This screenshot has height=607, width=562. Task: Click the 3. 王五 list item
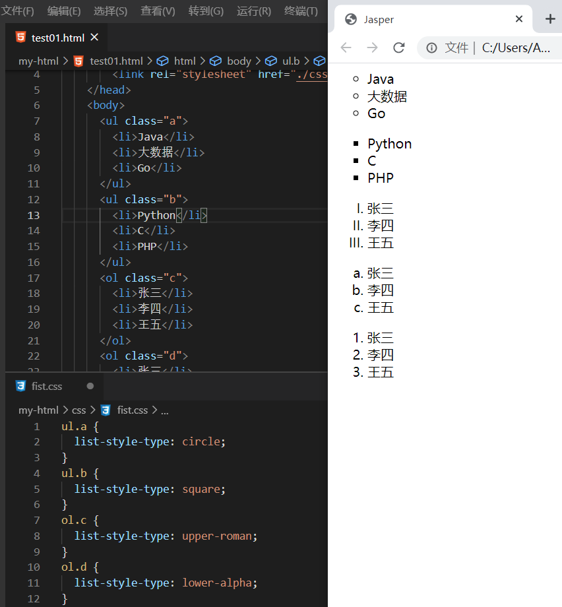(x=373, y=372)
